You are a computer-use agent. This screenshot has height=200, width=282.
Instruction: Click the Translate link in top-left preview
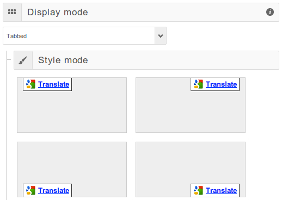(x=54, y=84)
